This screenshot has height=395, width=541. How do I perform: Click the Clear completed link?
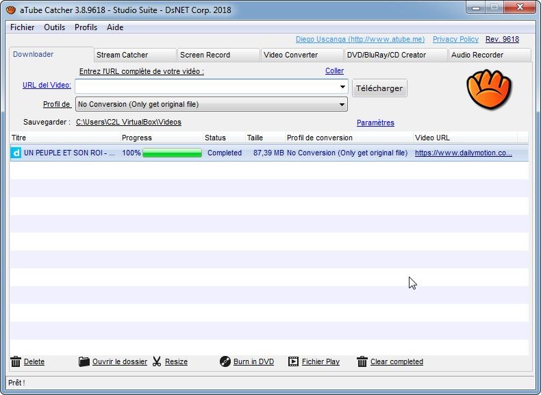pos(397,361)
